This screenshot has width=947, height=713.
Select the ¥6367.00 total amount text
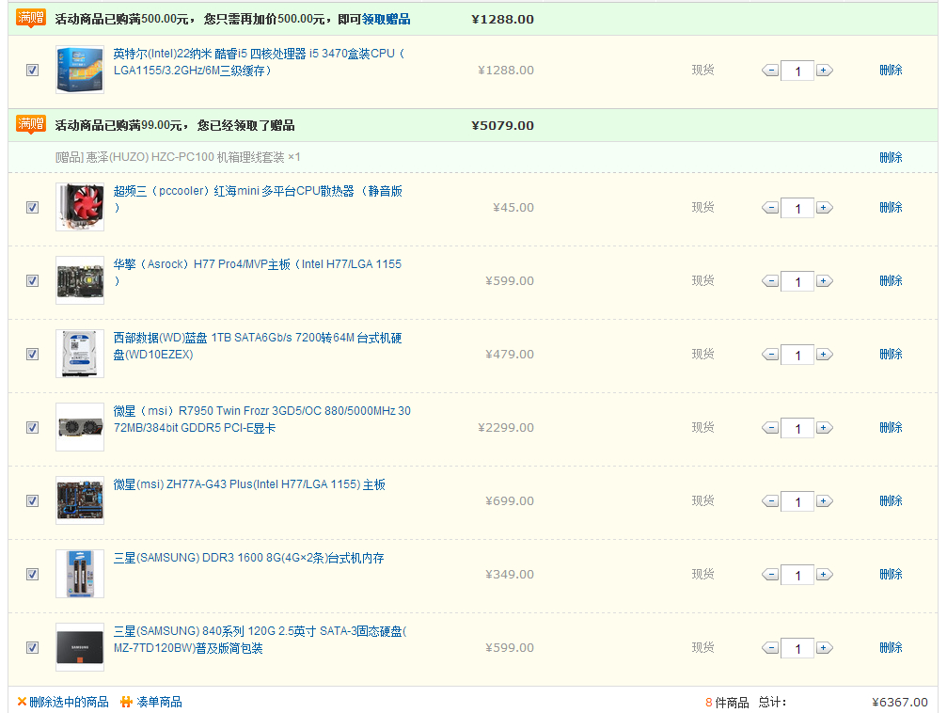[900, 702]
